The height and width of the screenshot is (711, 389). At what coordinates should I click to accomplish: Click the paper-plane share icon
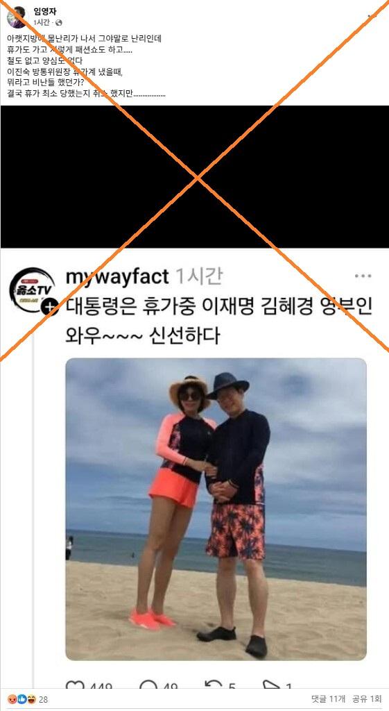click(271, 685)
